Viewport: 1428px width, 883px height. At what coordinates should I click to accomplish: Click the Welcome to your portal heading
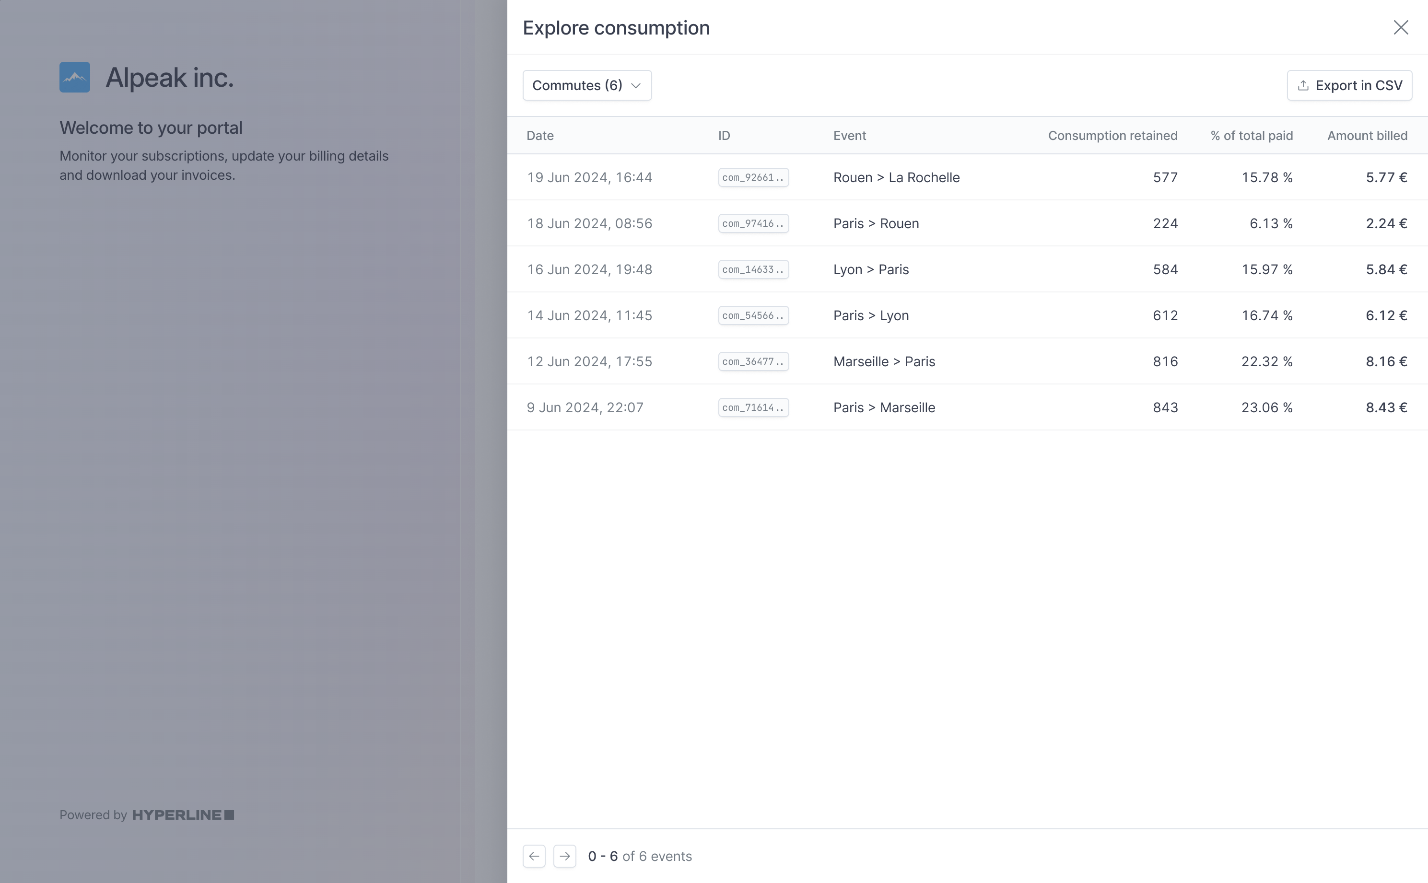pyautogui.click(x=151, y=128)
